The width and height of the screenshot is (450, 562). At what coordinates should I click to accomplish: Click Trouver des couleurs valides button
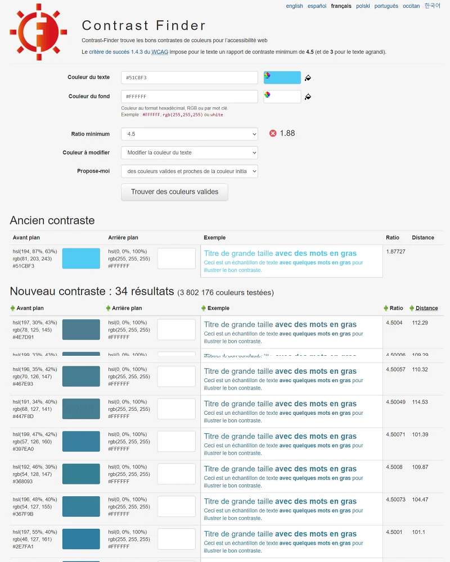[174, 192]
